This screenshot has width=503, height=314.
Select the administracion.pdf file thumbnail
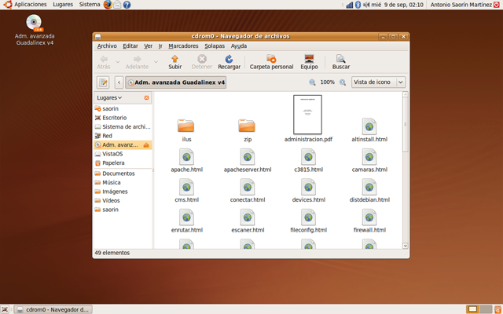pyautogui.click(x=308, y=114)
